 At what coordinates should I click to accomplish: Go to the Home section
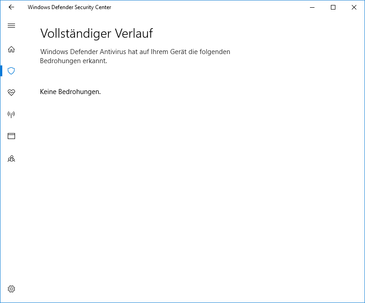point(11,49)
